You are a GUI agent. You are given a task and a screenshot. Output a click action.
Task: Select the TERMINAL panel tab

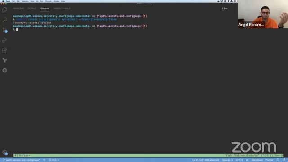(x=45, y=9)
